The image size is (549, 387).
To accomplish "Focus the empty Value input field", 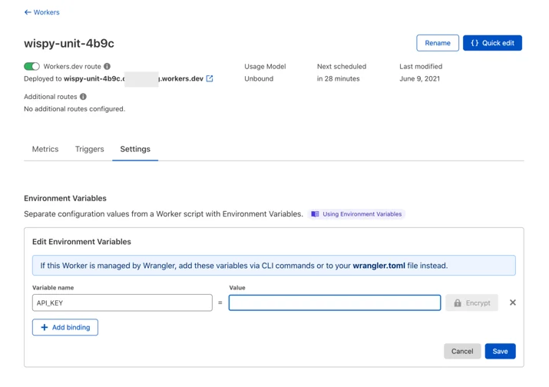I will (334, 303).
